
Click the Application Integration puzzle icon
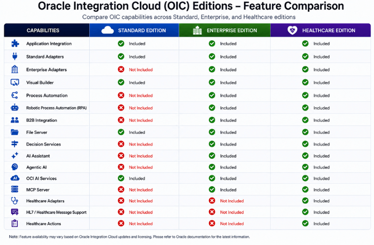[x=15, y=43]
